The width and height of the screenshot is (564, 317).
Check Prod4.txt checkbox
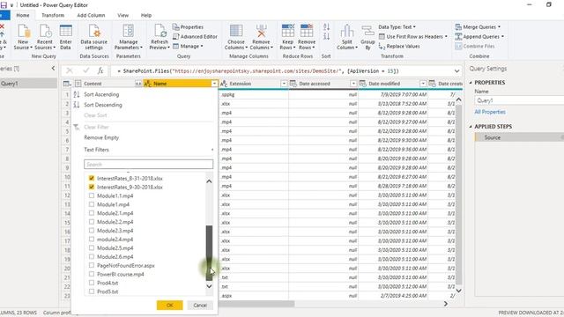(x=92, y=283)
